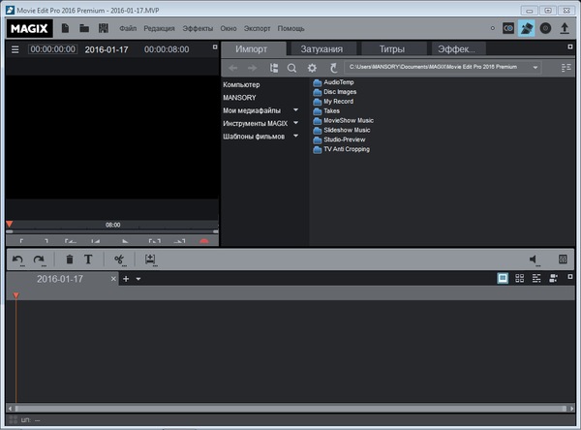Screen dimensions: 581x430
Task: Click the timeline horizontal scrollbar
Action: (290, 408)
